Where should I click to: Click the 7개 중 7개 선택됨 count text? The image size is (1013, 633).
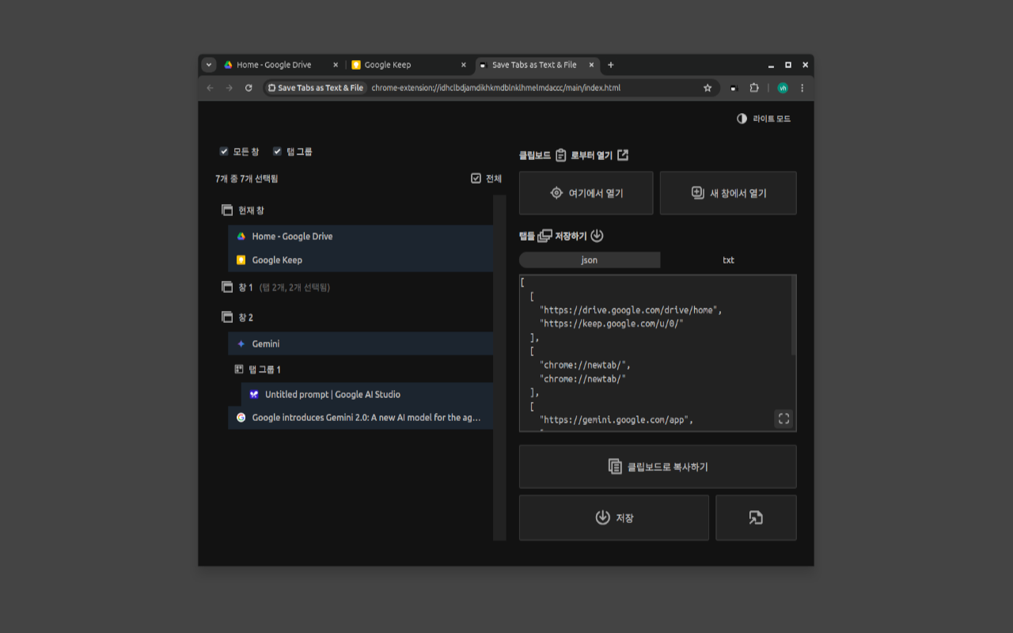(247, 179)
